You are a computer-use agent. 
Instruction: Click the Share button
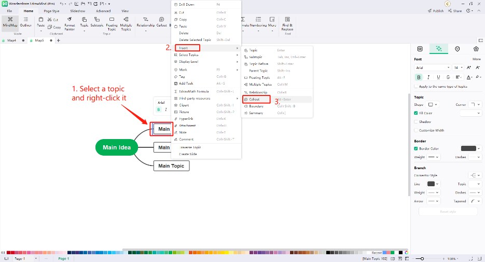tap(455, 11)
